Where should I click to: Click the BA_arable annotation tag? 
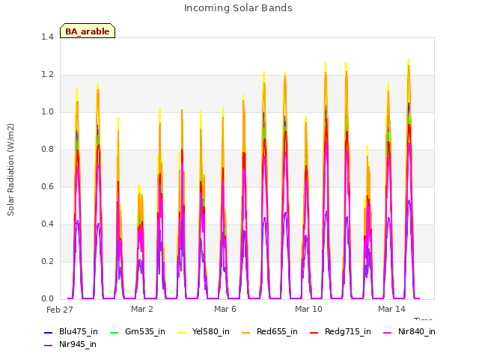[88, 31]
